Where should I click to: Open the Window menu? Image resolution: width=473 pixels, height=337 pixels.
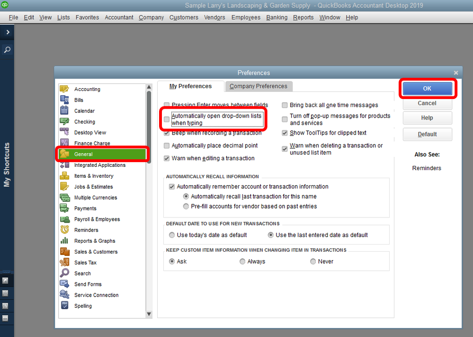coord(330,18)
